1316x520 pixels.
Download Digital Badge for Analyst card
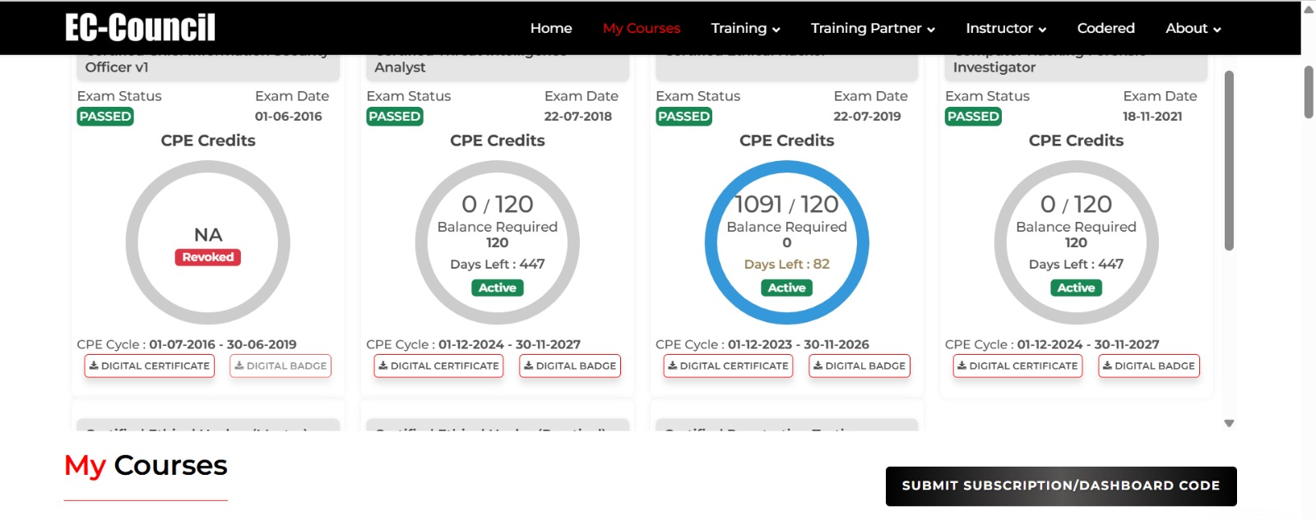pyautogui.click(x=570, y=366)
